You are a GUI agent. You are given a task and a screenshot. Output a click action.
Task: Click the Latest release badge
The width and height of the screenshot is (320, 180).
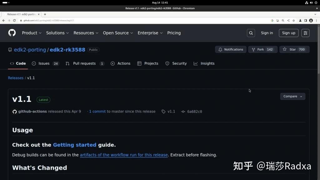(43, 100)
